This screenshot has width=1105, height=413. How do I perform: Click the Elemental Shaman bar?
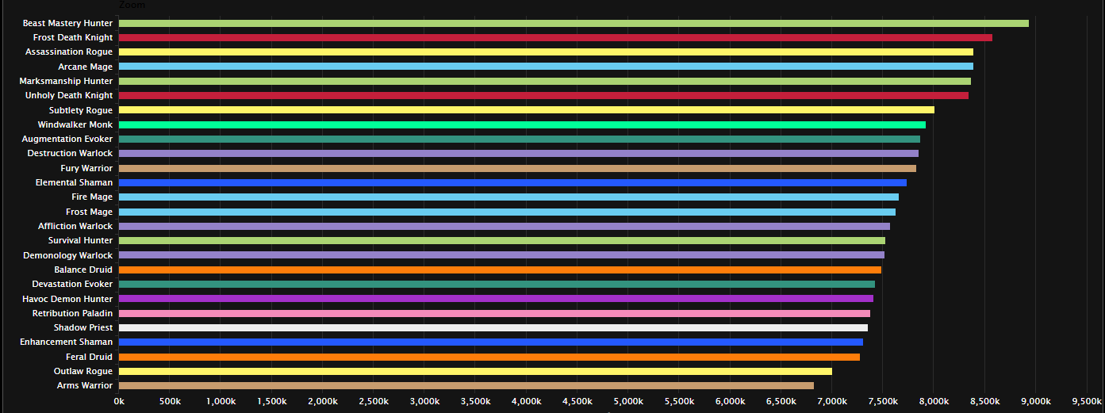point(512,182)
